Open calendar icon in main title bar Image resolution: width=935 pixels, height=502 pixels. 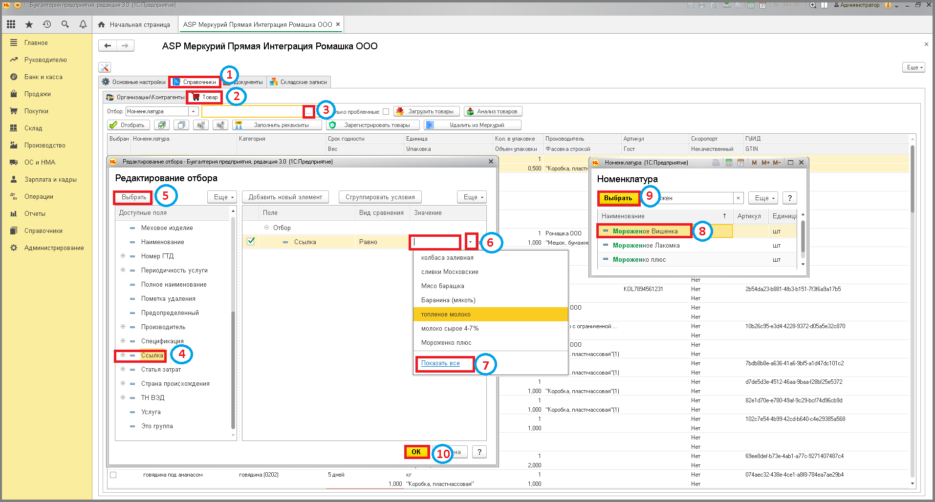pos(762,5)
